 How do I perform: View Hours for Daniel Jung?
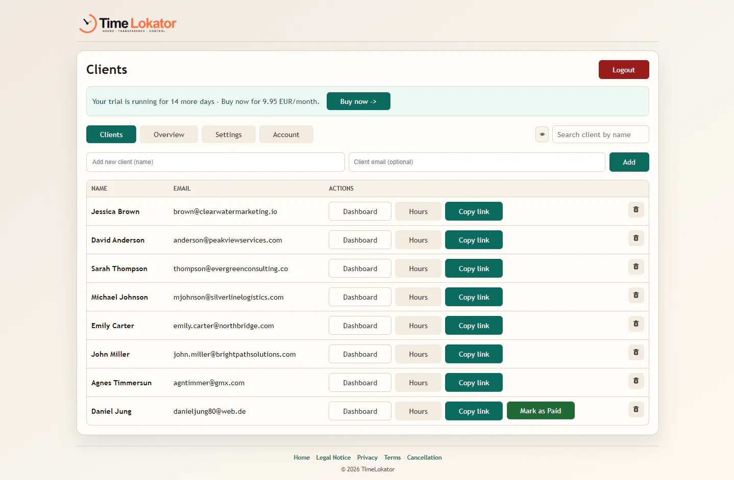418,411
